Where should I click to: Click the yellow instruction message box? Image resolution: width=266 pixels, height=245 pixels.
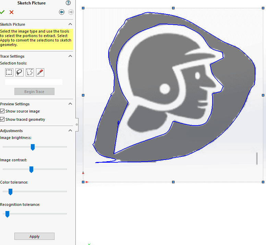pos(36,39)
